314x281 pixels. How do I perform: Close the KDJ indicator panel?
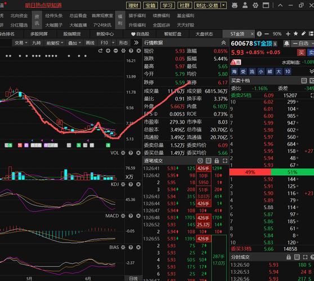(138, 184)
